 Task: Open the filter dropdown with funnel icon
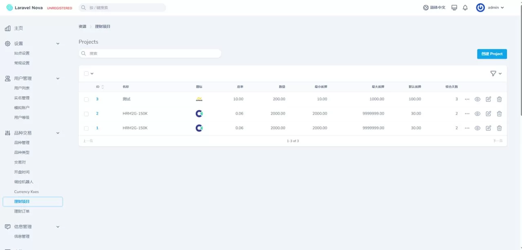click(x=495, y=73)
